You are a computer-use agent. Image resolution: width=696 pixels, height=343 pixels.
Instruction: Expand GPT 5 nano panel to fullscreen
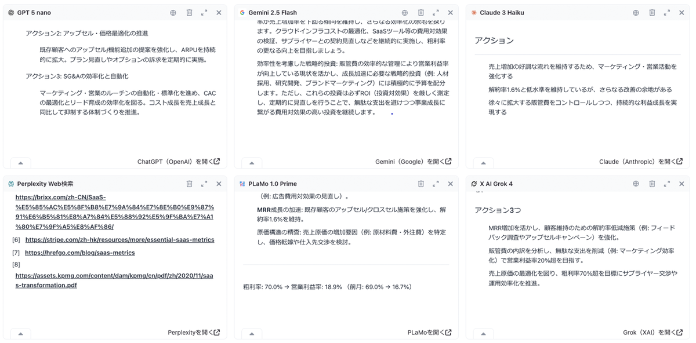pyautogui.click(x=204, y=12)
